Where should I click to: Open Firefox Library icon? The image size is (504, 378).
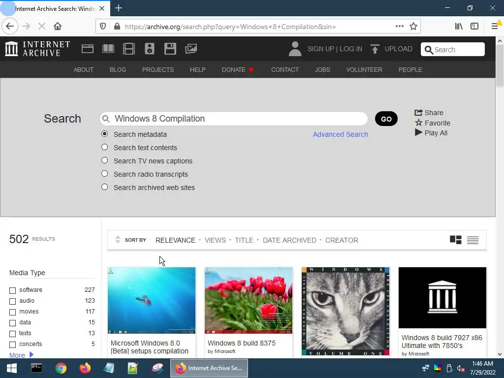[x=459, y=27]
